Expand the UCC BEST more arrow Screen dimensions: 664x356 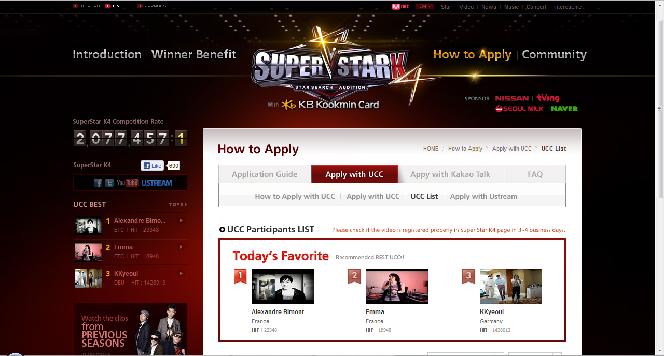[x=177, y=205]
